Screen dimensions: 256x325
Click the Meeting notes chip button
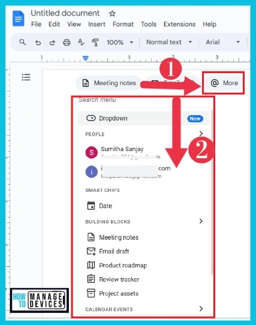[109, 83]
